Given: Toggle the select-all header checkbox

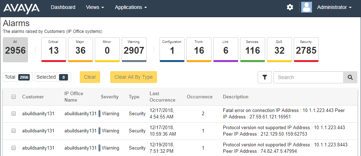Looking at the screenshot, I should pos(14,97).
